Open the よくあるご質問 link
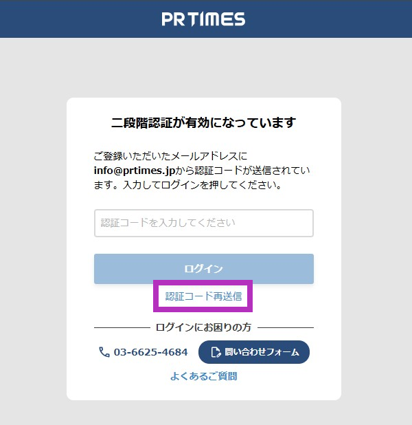412x425 pixels. click(x=203, y=376)
